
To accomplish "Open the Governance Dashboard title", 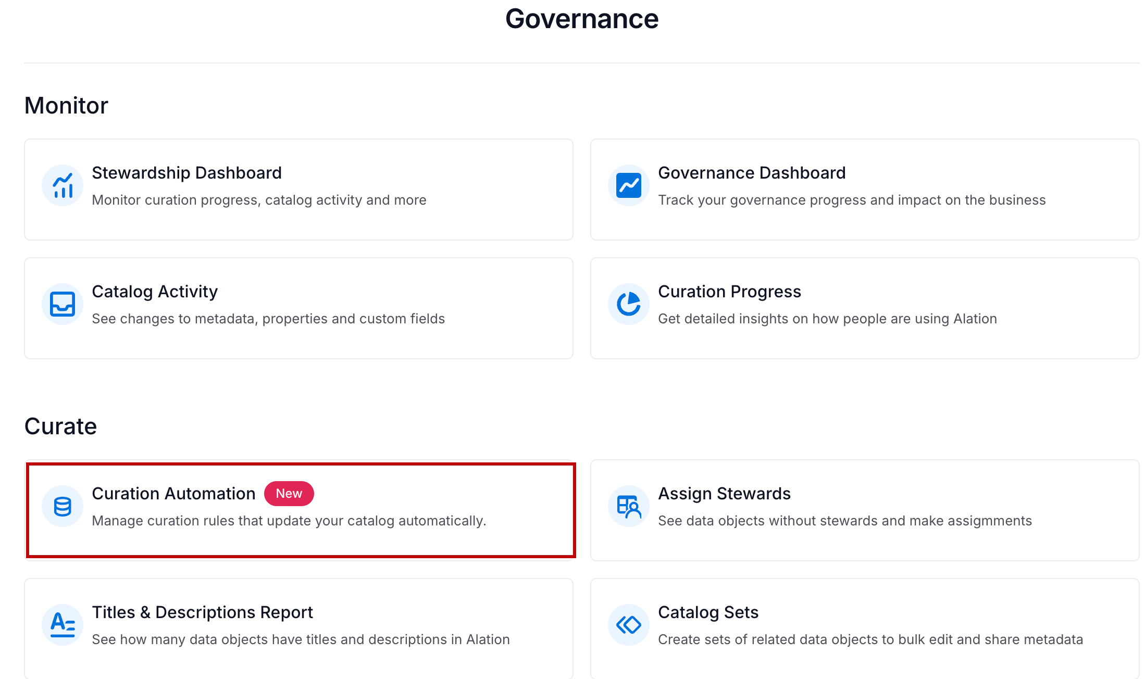I will 751,173.
